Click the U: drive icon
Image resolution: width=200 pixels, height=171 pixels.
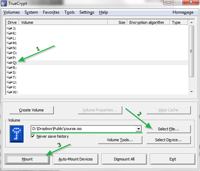[x=9, y=82]
